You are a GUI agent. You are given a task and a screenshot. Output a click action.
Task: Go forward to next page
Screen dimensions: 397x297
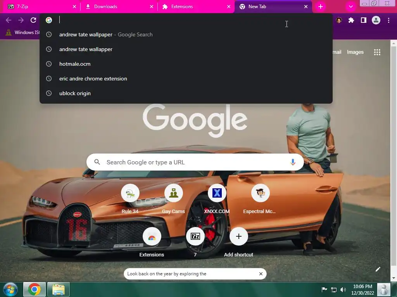pos(21,20)
